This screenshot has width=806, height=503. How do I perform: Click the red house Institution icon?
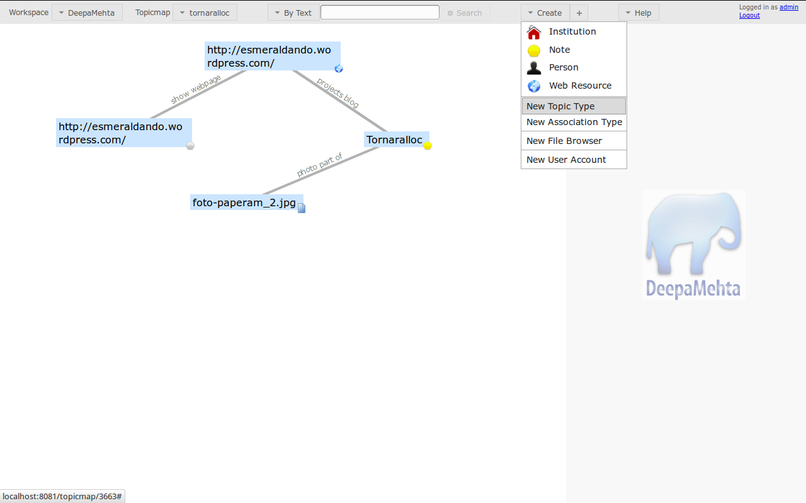534,32
